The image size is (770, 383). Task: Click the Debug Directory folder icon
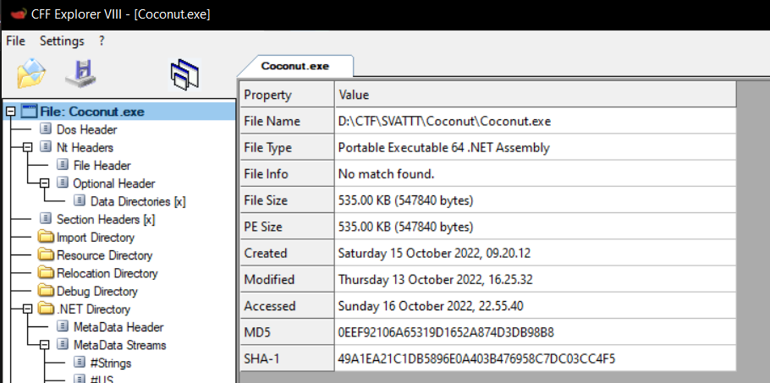click(47, 292)
